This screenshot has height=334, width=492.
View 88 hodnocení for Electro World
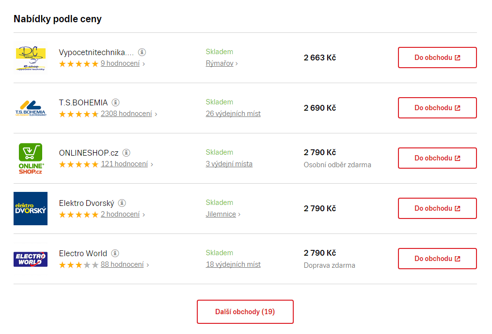(x=122, y=264)
